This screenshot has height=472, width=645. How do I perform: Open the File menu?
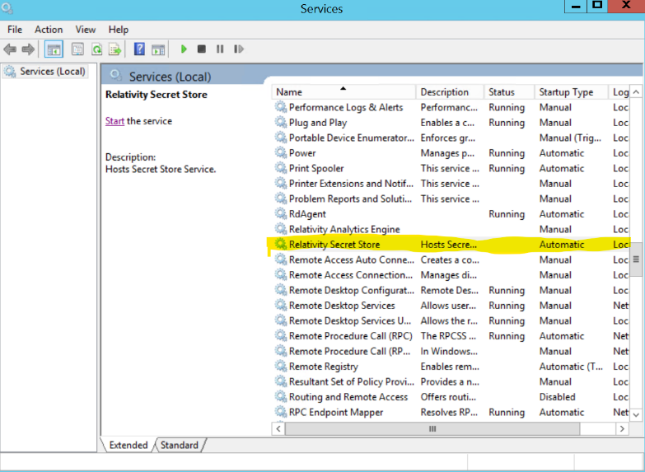(15, 30)
